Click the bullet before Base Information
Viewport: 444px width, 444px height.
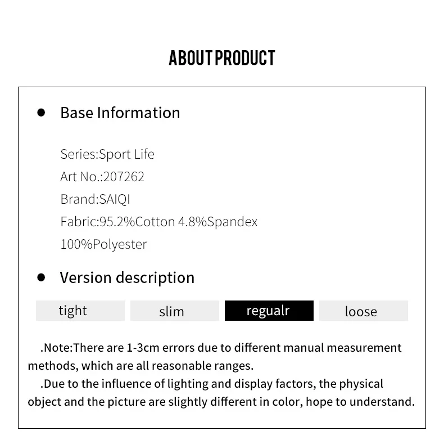tap(41, 113)
